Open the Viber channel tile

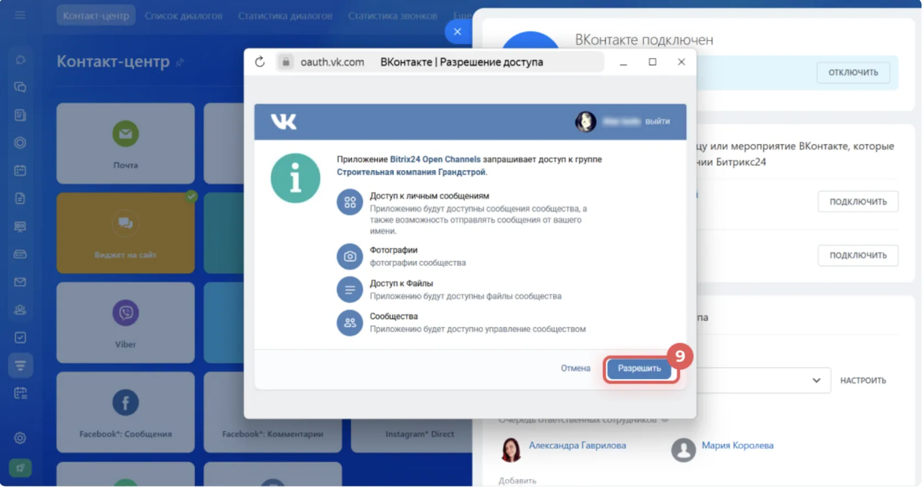click(x=125, y=323)
